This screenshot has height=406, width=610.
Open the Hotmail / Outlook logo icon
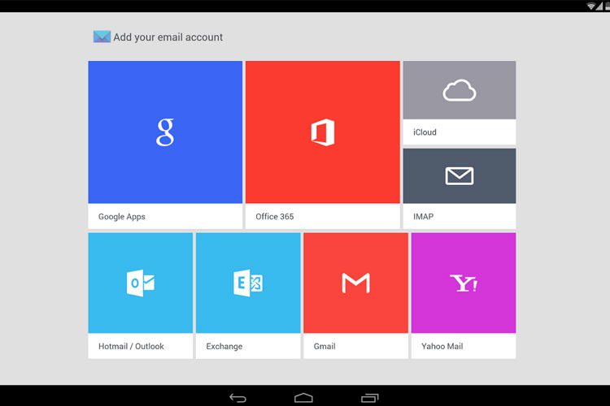tap(141, 283)
